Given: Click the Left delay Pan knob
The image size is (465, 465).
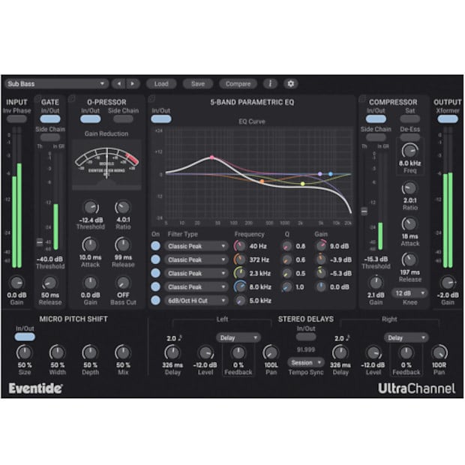Looking at the screenshot, I should (271, 353).
